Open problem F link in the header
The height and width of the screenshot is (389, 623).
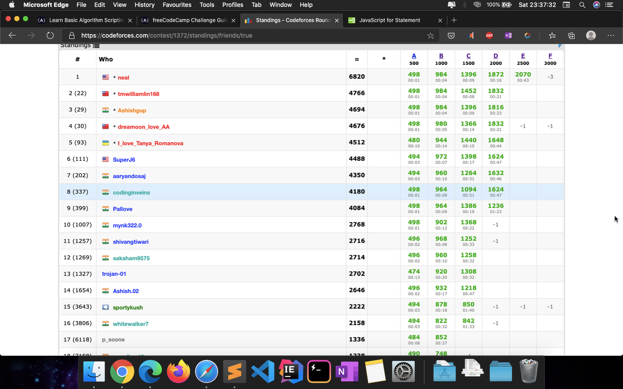tap(550, 55)
